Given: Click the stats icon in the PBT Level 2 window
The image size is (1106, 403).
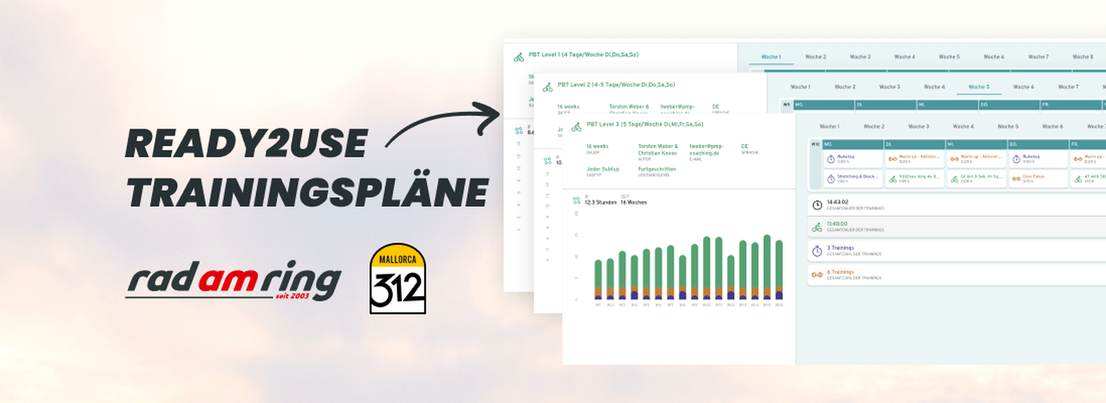Looking at the screenshot, I should pyautogui.click(x=547, y=161).
